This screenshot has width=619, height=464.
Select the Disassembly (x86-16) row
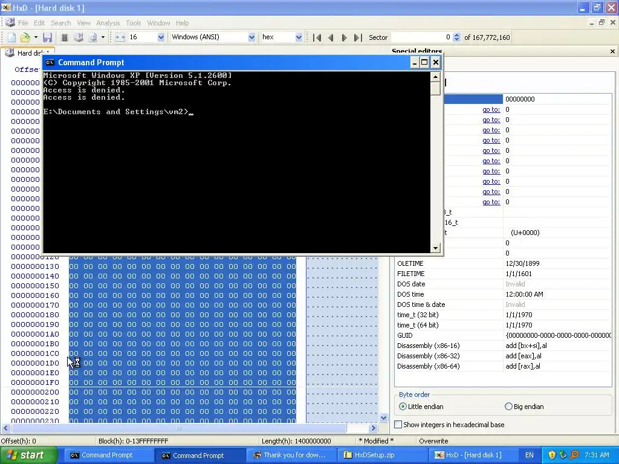coord(504,345)
